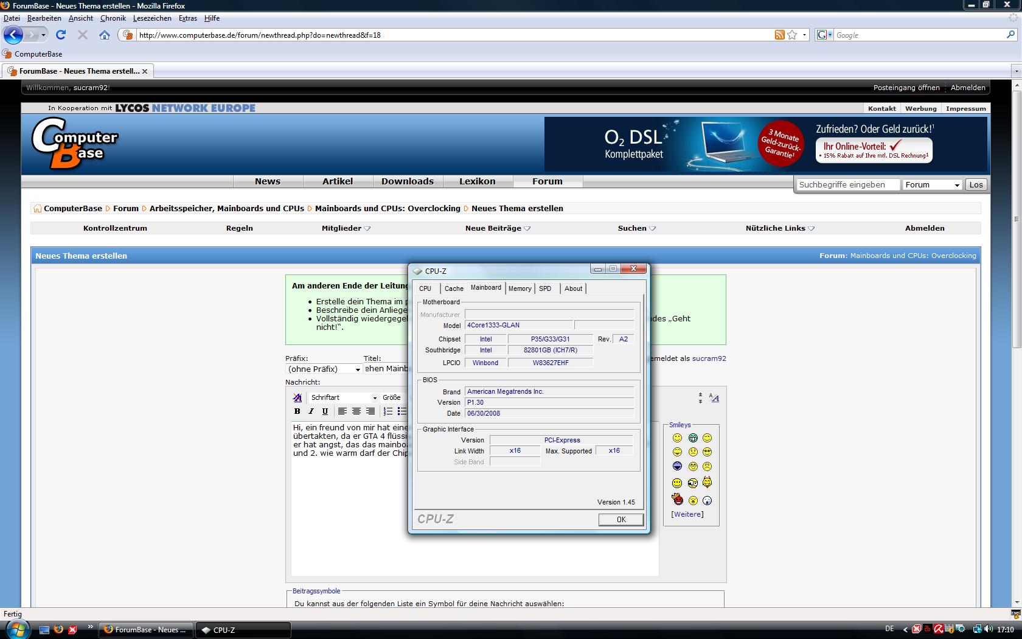This screenshot has width=1022, height=639.
Task: Insert a bulleted list in the editor
Action: (401, 411)
